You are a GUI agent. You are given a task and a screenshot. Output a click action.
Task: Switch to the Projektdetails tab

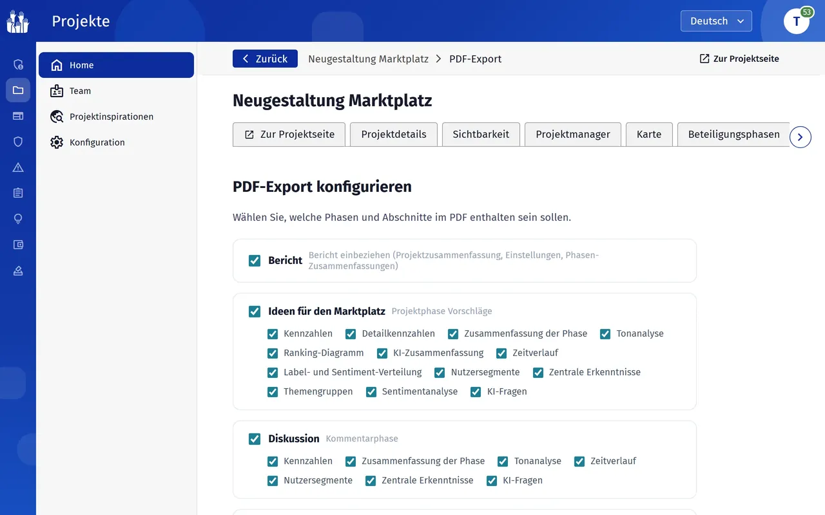pos(394,135)
